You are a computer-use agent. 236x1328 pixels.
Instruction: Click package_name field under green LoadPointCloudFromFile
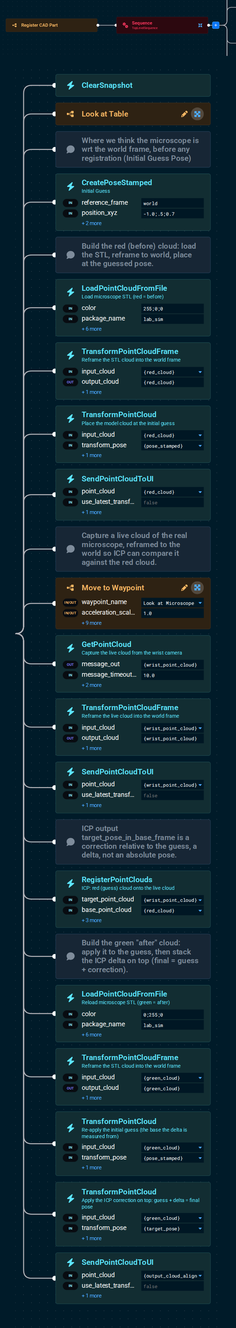172,1025
